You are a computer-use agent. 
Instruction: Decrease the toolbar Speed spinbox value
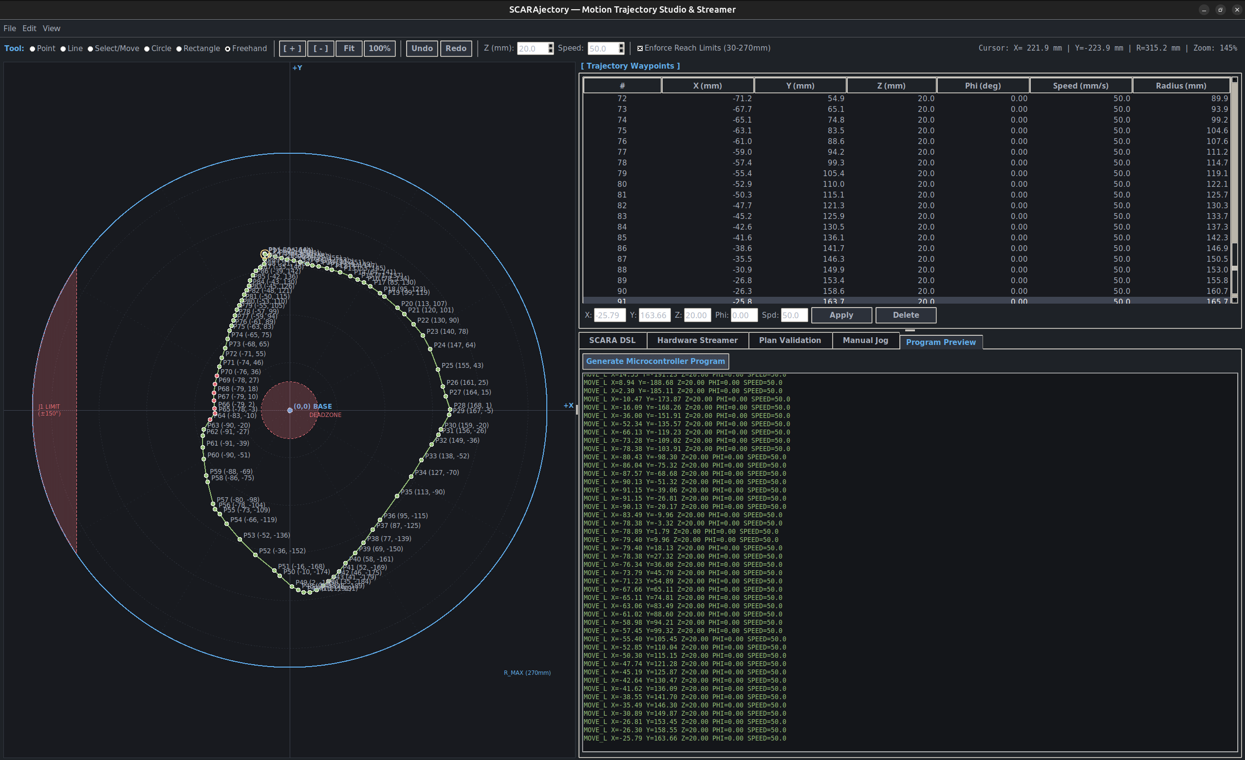(621, 52)
